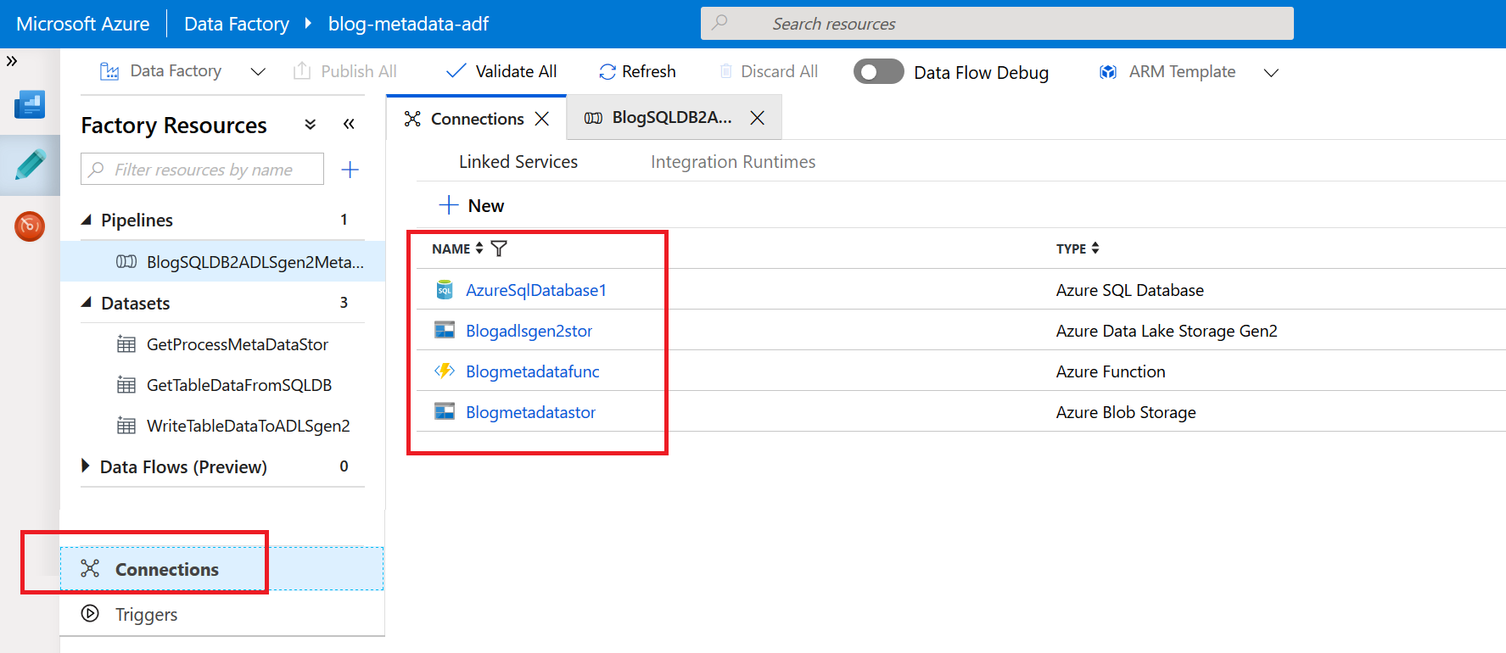Open the AzureSqlDatabase1 linked service
Viewport: 1506px width, 653px height.
pyautogui.click(x=536, y=290)
